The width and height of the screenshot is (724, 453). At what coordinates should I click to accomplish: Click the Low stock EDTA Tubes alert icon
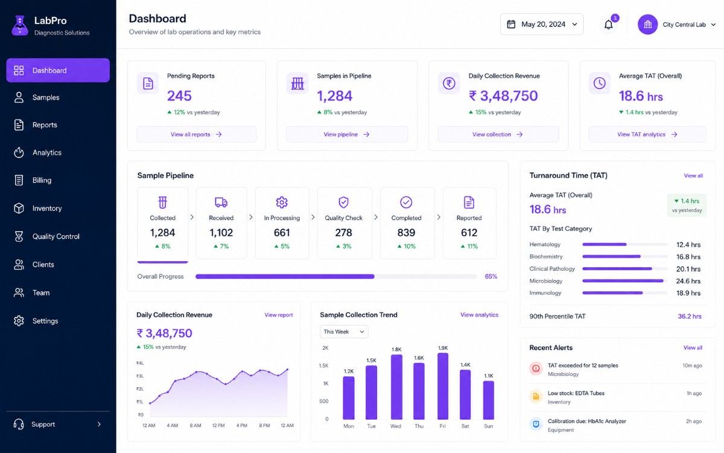coord(536,396)
